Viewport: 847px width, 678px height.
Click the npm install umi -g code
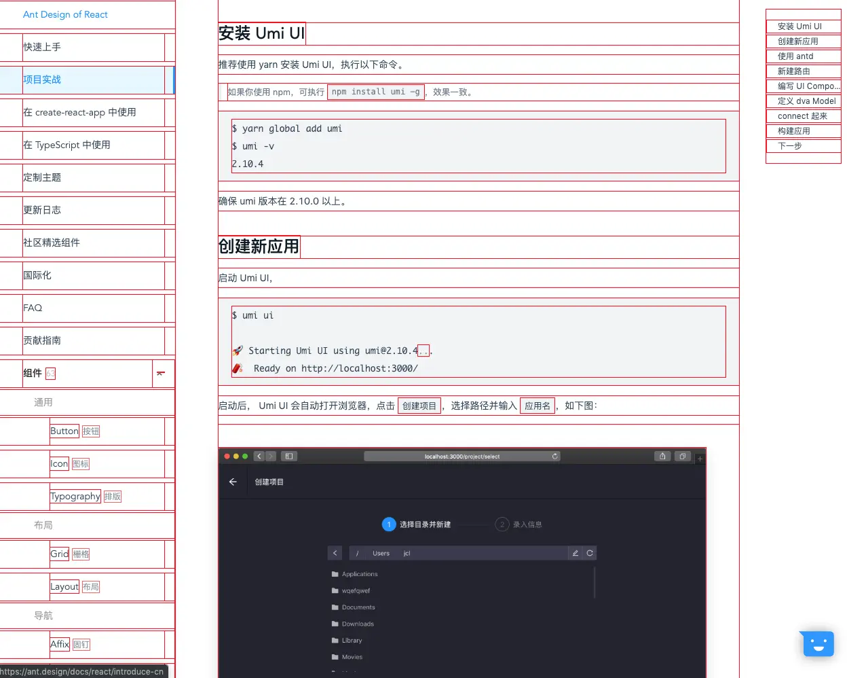pyautogui.click(x=376, y=92)
